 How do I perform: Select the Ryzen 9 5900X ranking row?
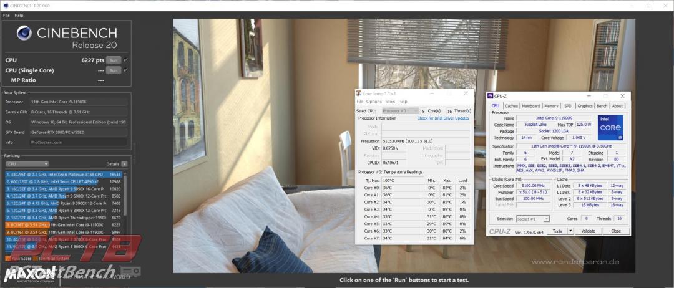pos(64,196)
